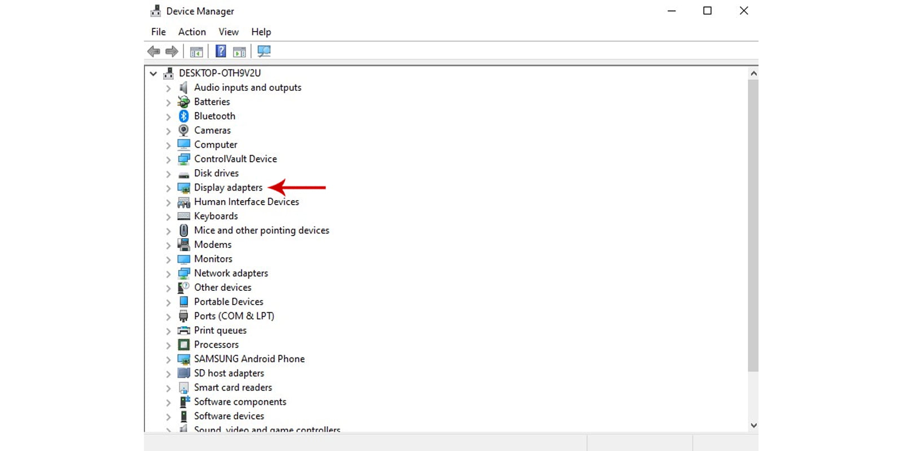The image size is (903, 451).
Task: Expand the Network adapters chevron
Action: [x=168, y=274]
